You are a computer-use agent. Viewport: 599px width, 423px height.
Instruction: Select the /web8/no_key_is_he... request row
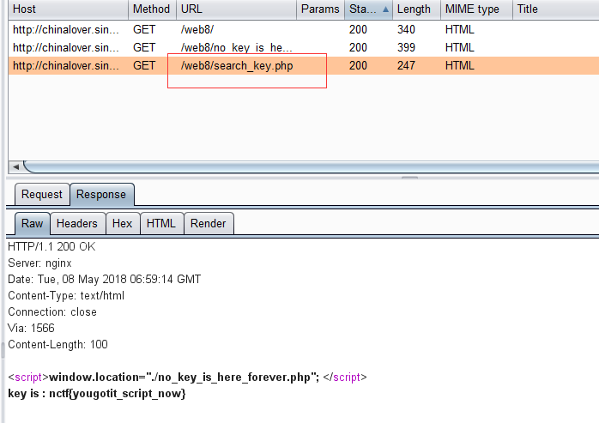click(236, 47)
